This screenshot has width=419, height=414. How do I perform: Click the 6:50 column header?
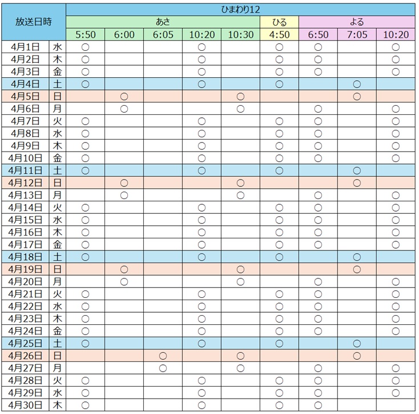pyautogui.click(x=318, y=35)
